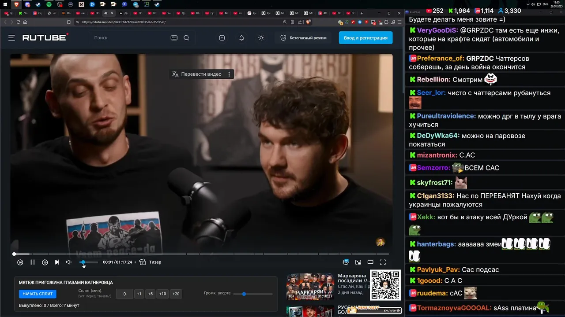Image resolution: width=565 pixels, height=317 pixels.
Task: Click Перевести видео overlay
Action: point(197,74)
